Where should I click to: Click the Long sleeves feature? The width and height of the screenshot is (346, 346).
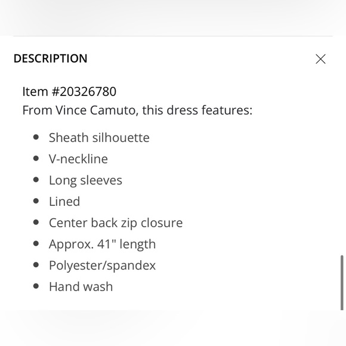tap(85, 180)
